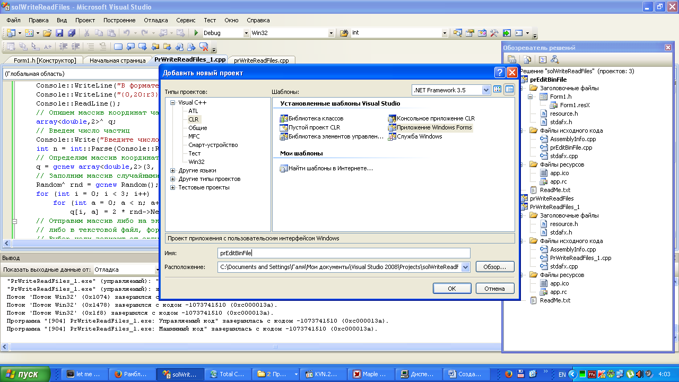Image resolution: width=679 pixels, height=382 pixels.
Task: Open the Отладка menu
Action: click(156, 20)
